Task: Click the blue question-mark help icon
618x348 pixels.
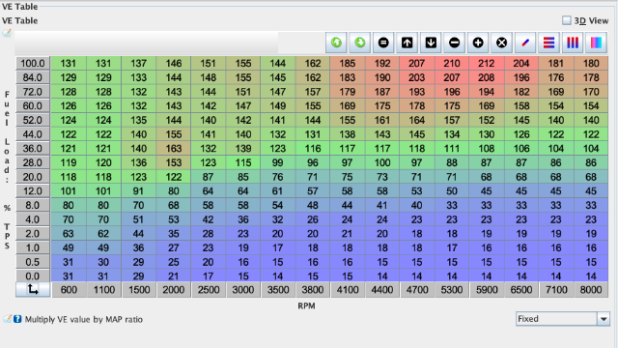Action: pos(17,319)
